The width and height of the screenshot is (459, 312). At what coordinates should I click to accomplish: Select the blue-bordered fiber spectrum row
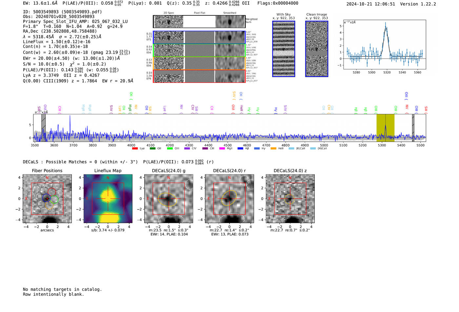(199, 37)
